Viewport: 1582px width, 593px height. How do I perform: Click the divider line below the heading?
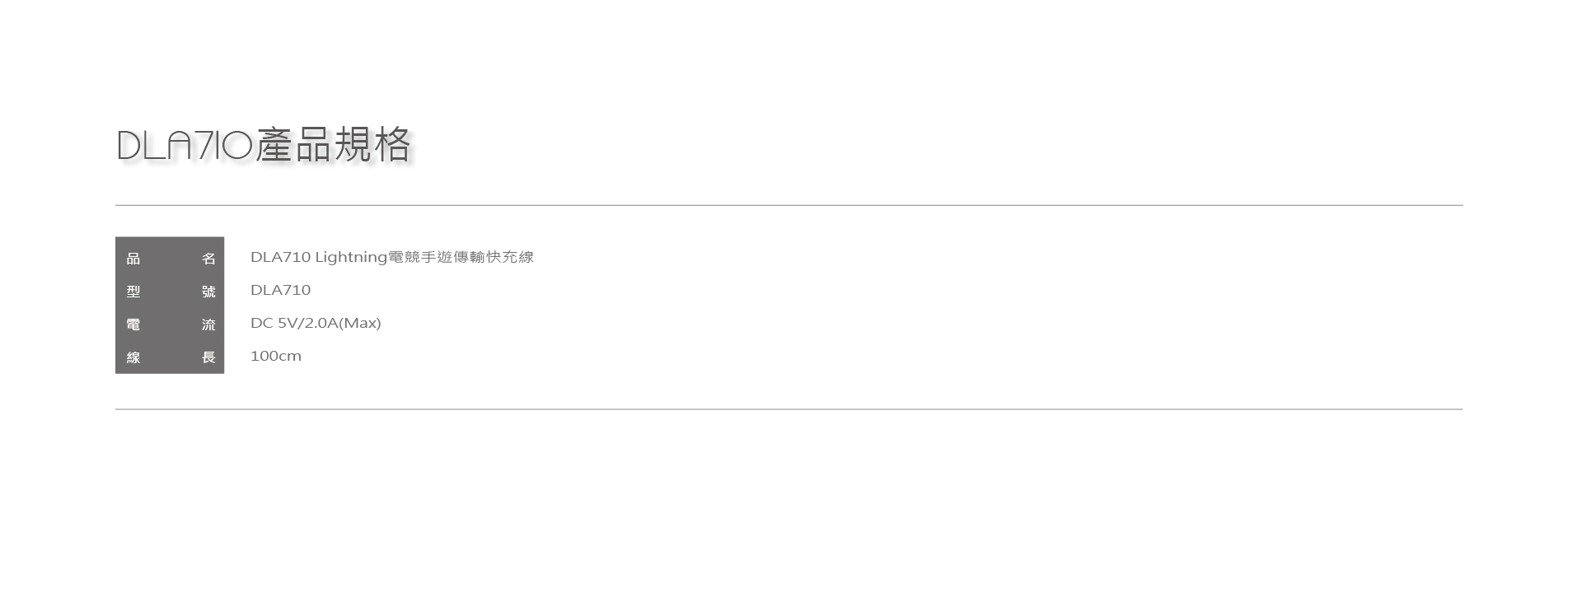[789, 205]
